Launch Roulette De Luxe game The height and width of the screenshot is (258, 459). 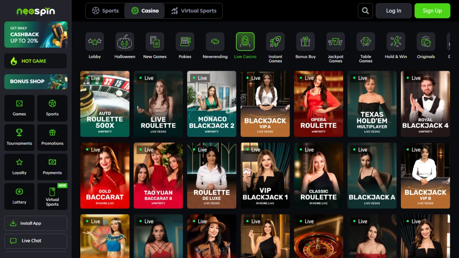click(x=212, y=175)
